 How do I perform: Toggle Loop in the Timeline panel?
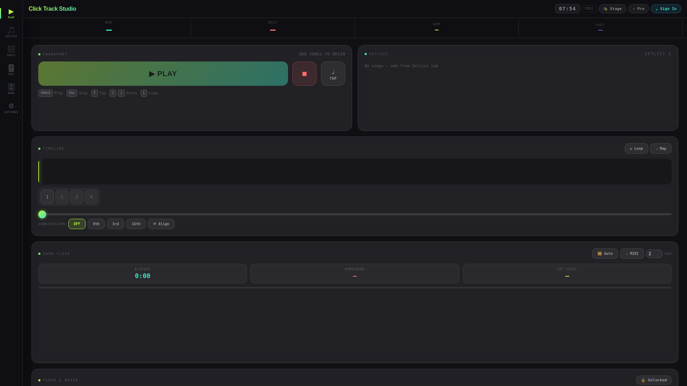point(637,149)
